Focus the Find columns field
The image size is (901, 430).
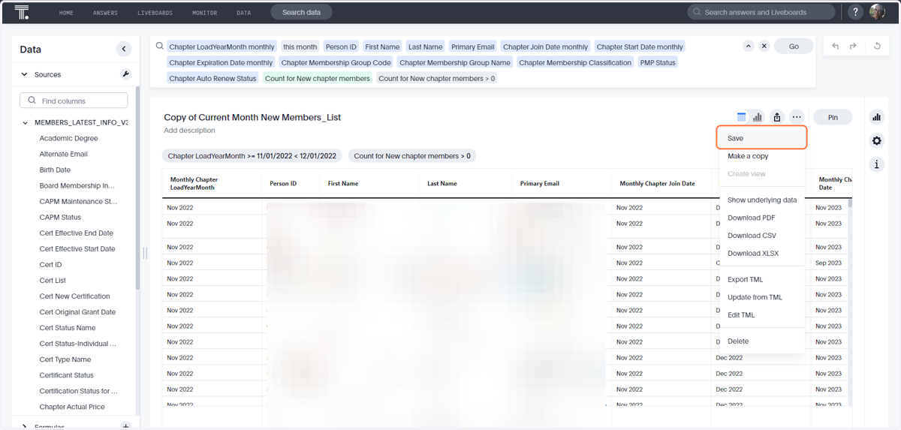tap(74, 101)
